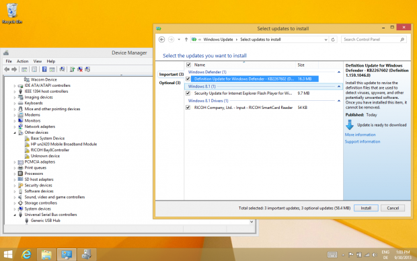Click Uninstall device icon with red X
417x261 pixels.
pyautogui.click(x=80, y=69)
